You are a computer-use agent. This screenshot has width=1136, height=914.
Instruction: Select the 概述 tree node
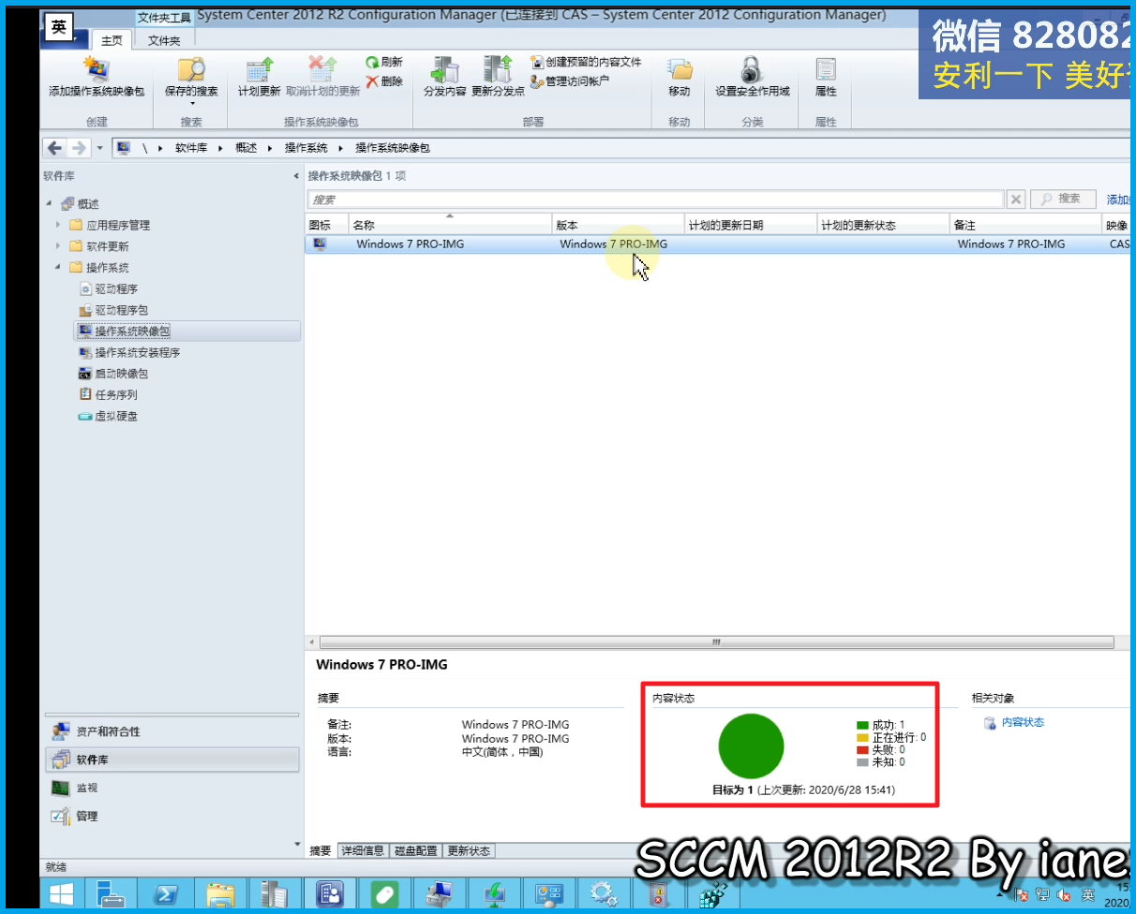(x=88, y=204)
